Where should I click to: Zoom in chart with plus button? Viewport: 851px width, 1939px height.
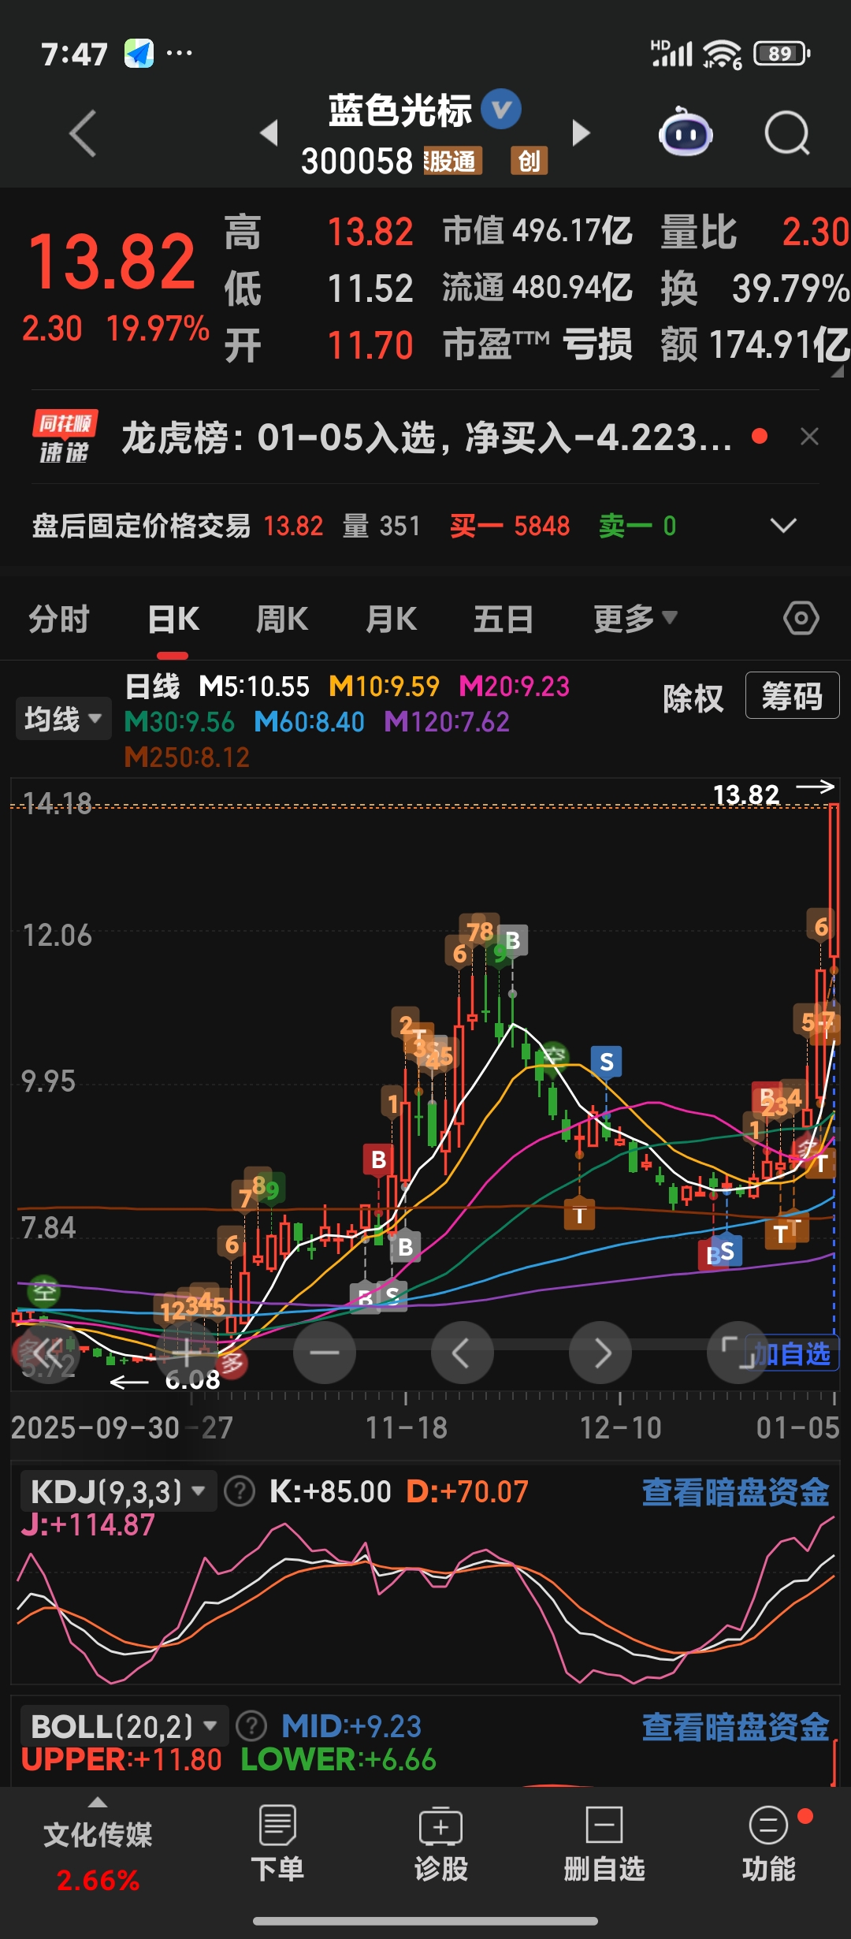coord(186,1353)
